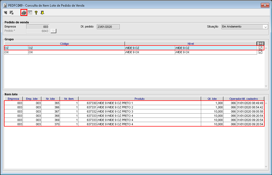
Task: Select lot number 365 cell
Action: 50,103
